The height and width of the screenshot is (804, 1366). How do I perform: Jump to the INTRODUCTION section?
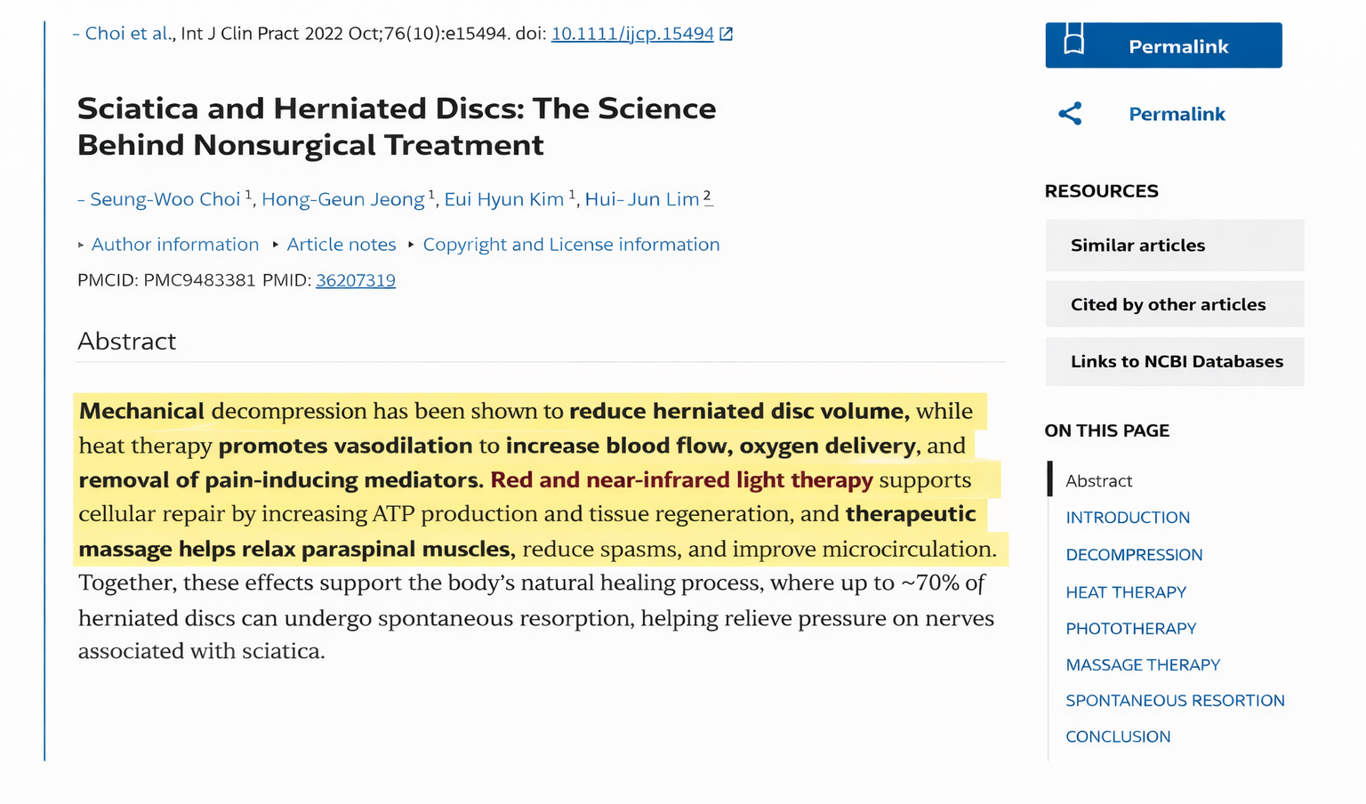[1128, 518]
